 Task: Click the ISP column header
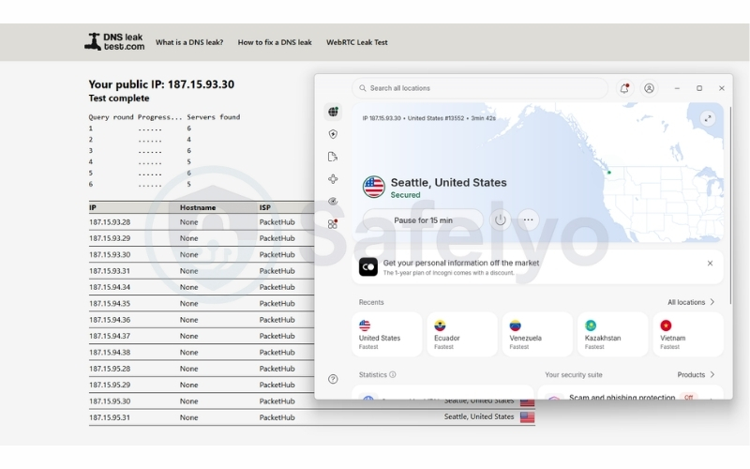[265, 207]
